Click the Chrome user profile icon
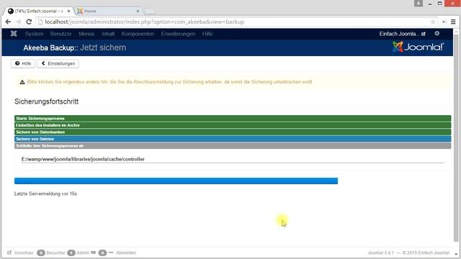The image size is (461, 259). tap(419, 3)
